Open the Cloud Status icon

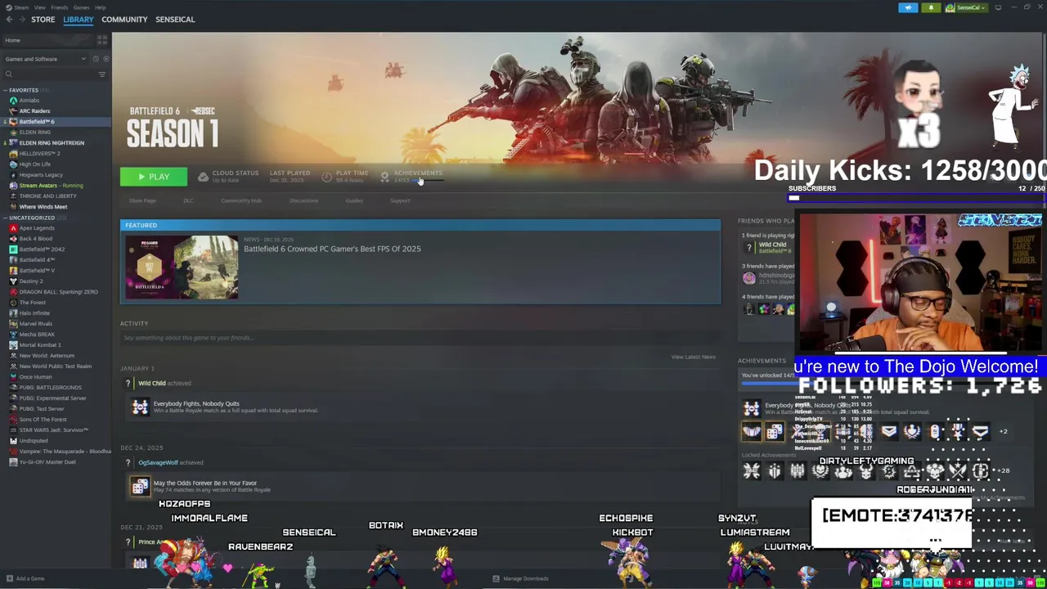coord(203,177)
